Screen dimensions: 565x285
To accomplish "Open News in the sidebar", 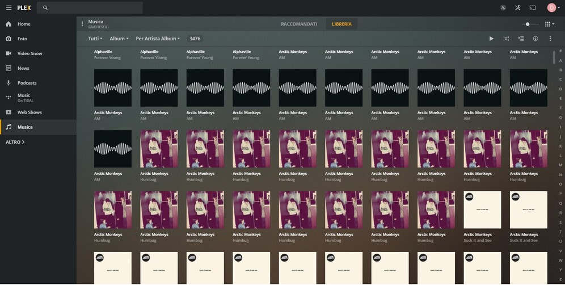I will pyautogui.click(x=38, y=68).
